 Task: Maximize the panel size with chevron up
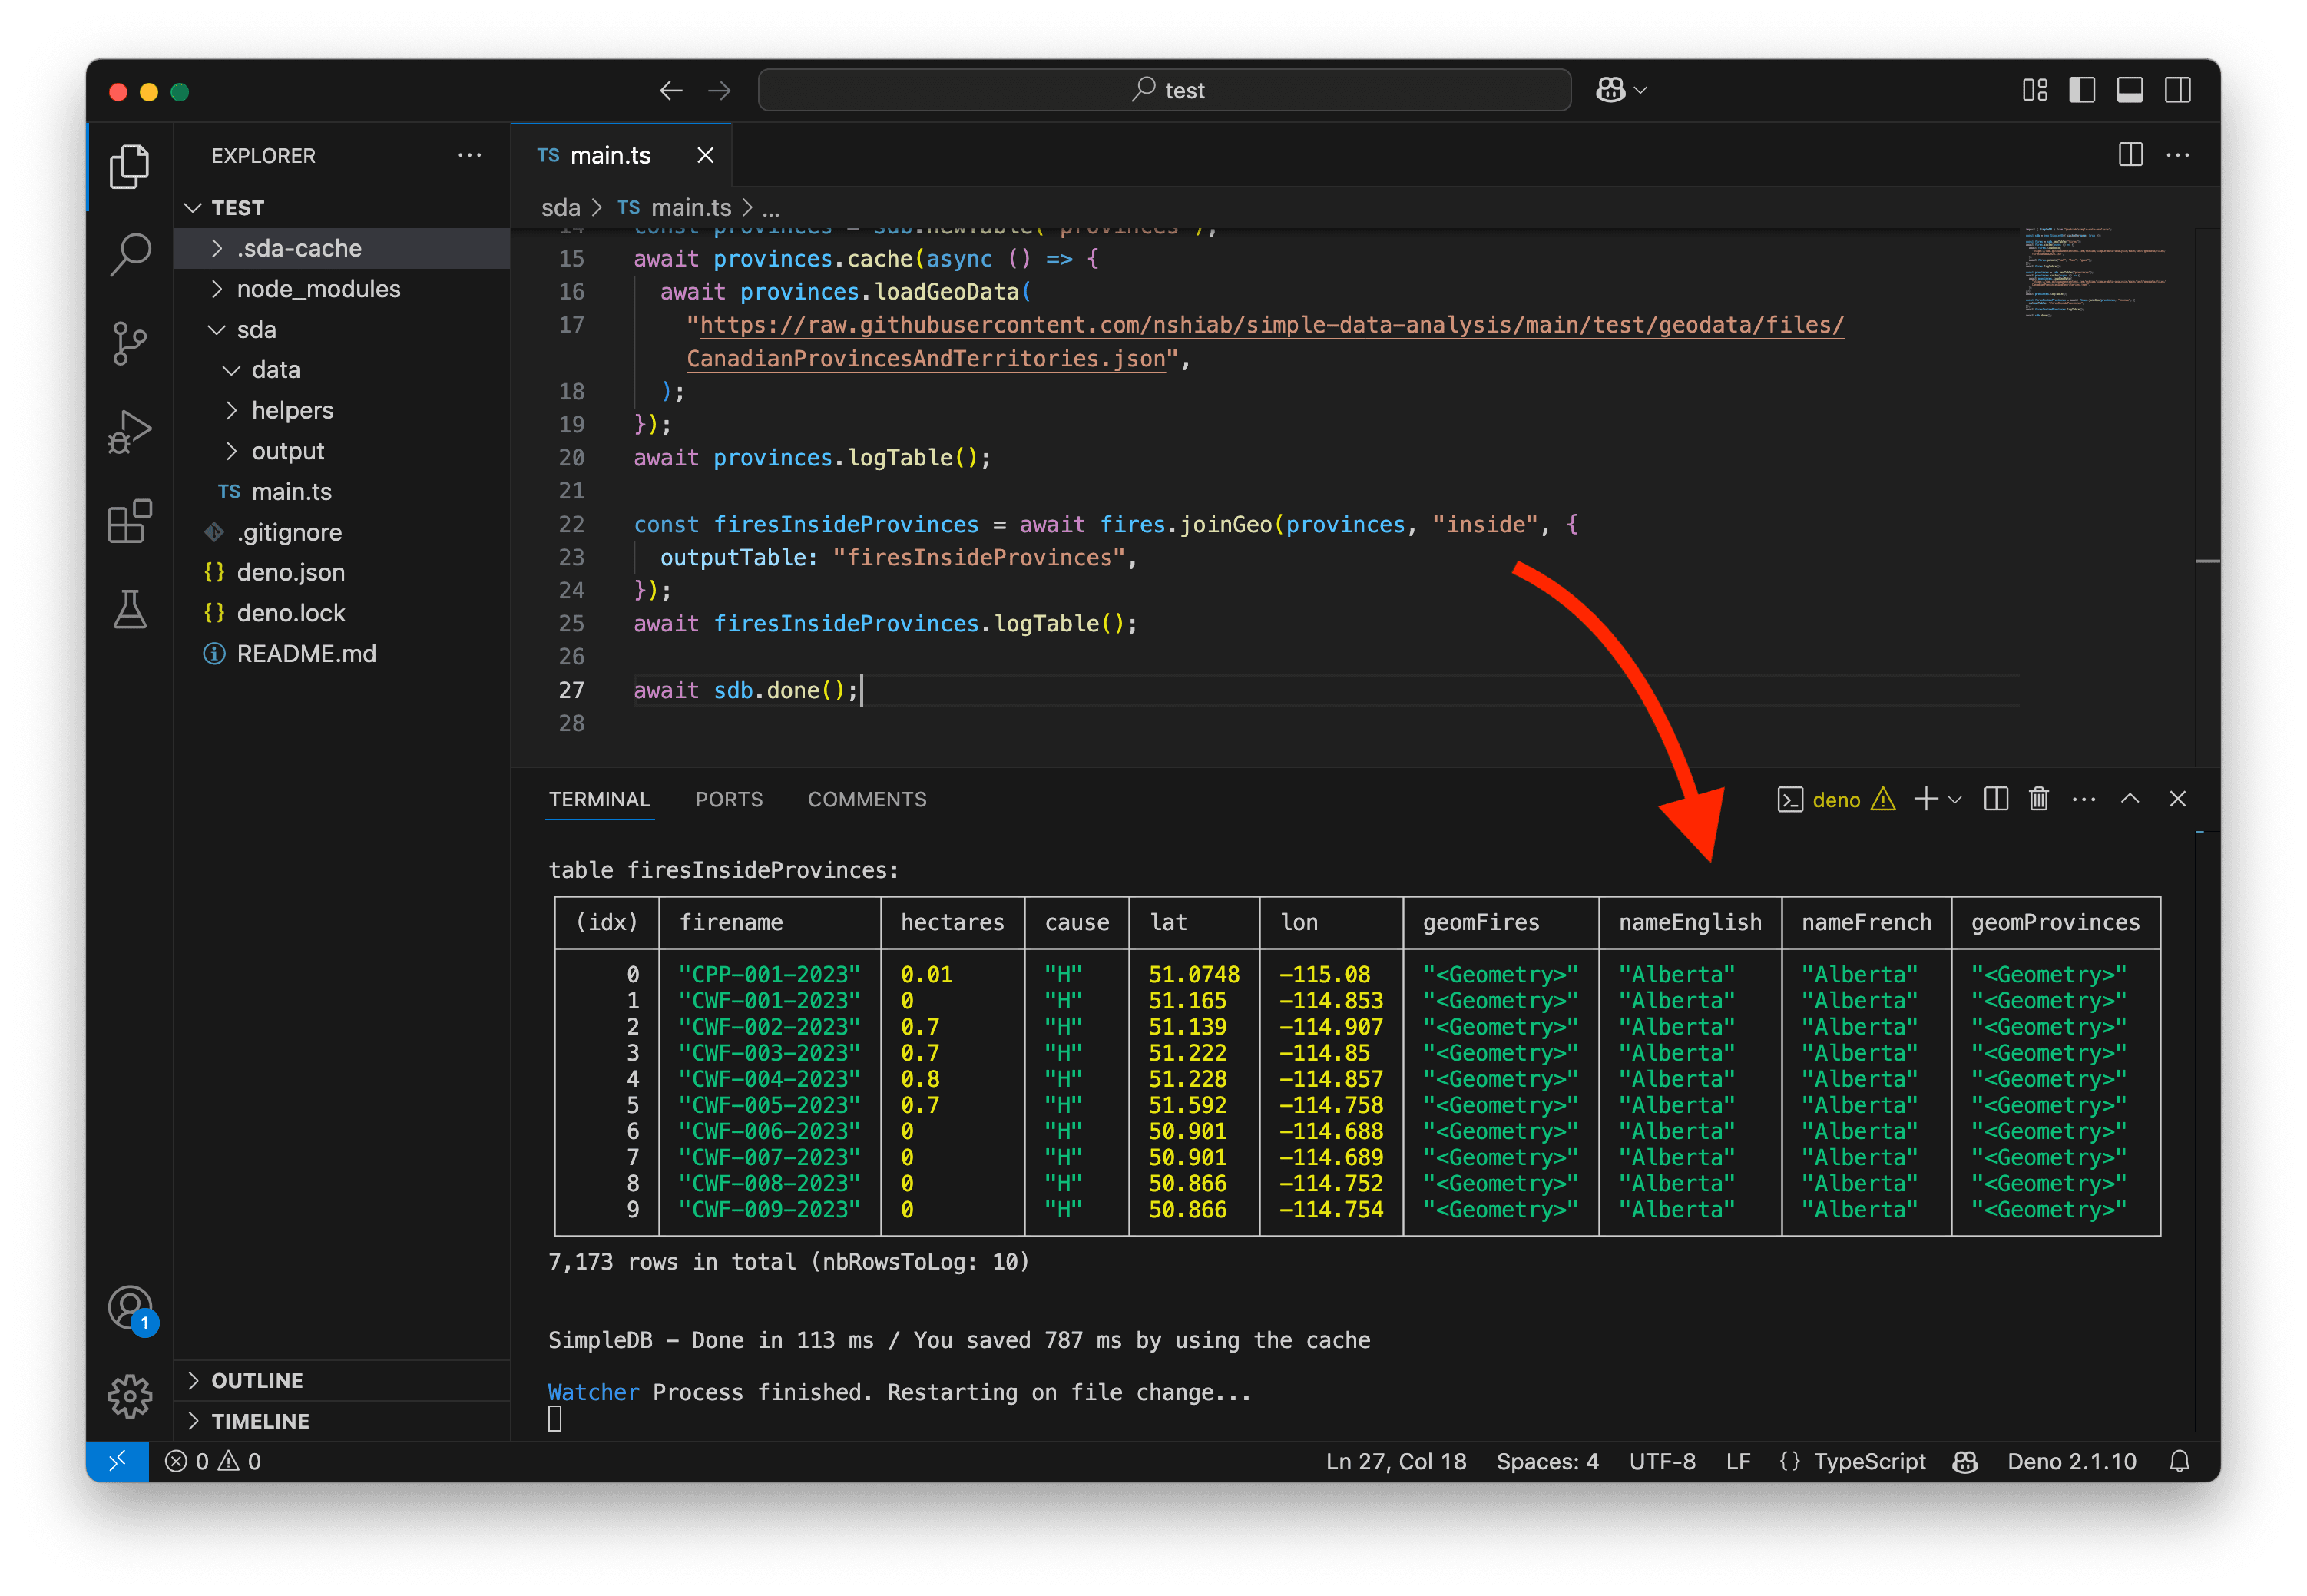click(2130, 799)
